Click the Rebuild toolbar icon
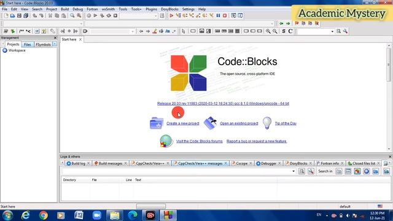The image size is (393, 221). tap(109, 15)
